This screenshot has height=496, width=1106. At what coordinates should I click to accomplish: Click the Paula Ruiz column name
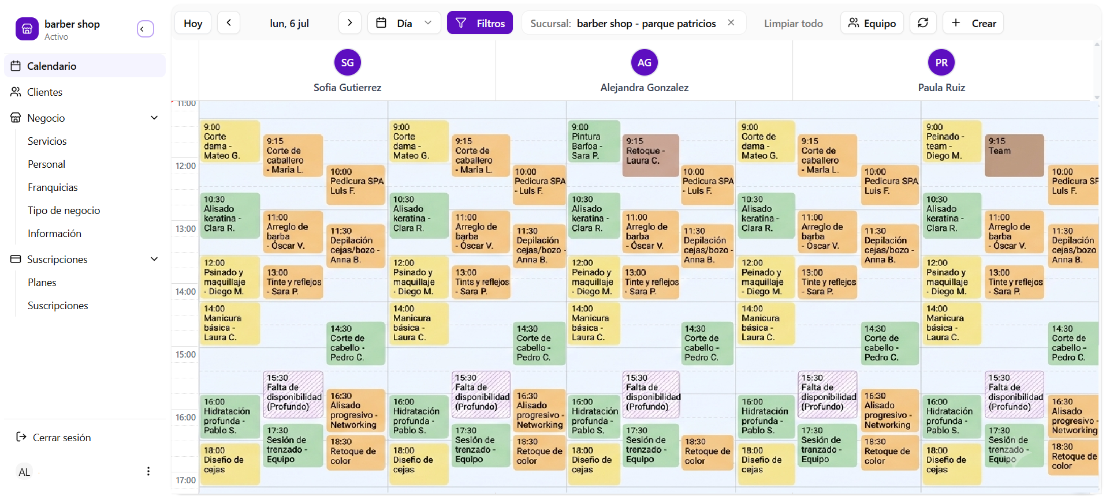click(x=941, y=88)
